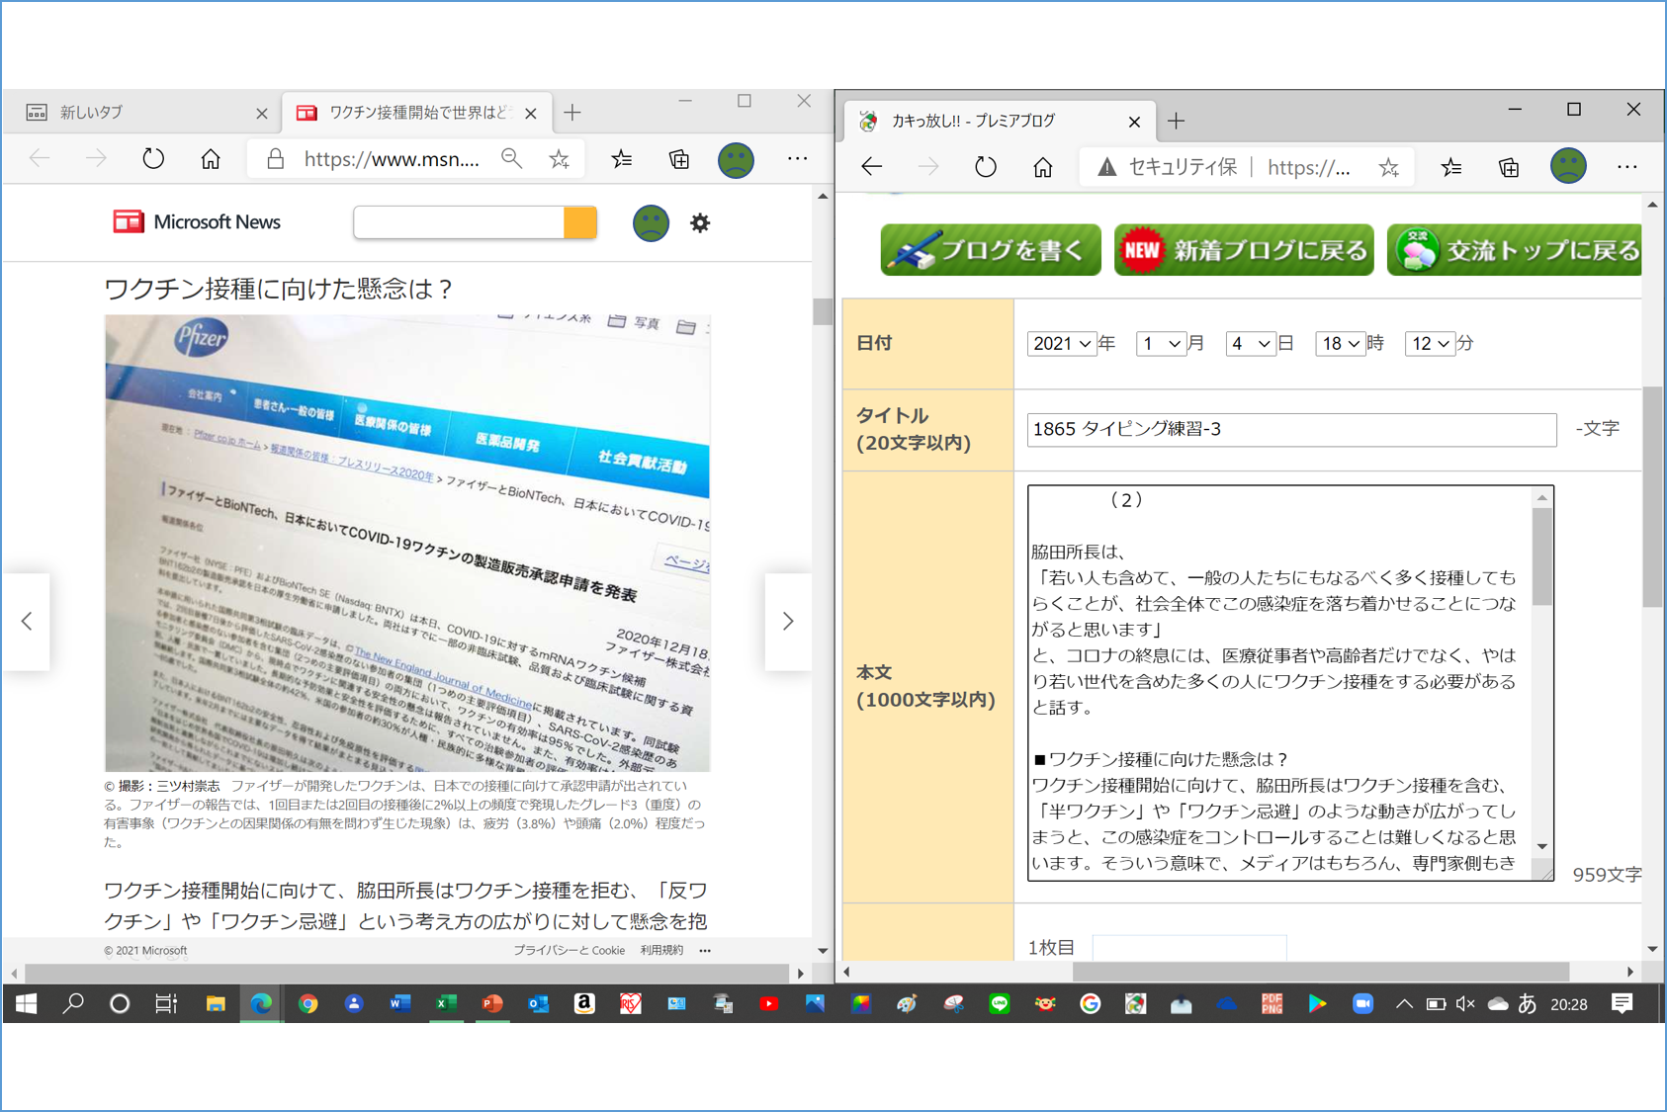Open collections icon in MSN browser window
Image resolution: width=1667 pixels, height=1112 pixels.
679,158
